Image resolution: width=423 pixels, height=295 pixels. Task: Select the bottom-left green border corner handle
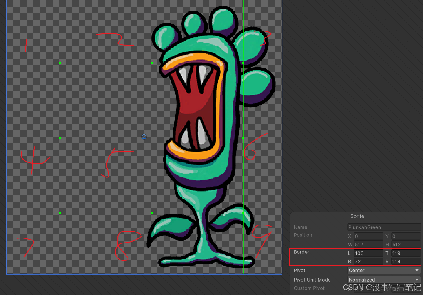pos(60,213)
